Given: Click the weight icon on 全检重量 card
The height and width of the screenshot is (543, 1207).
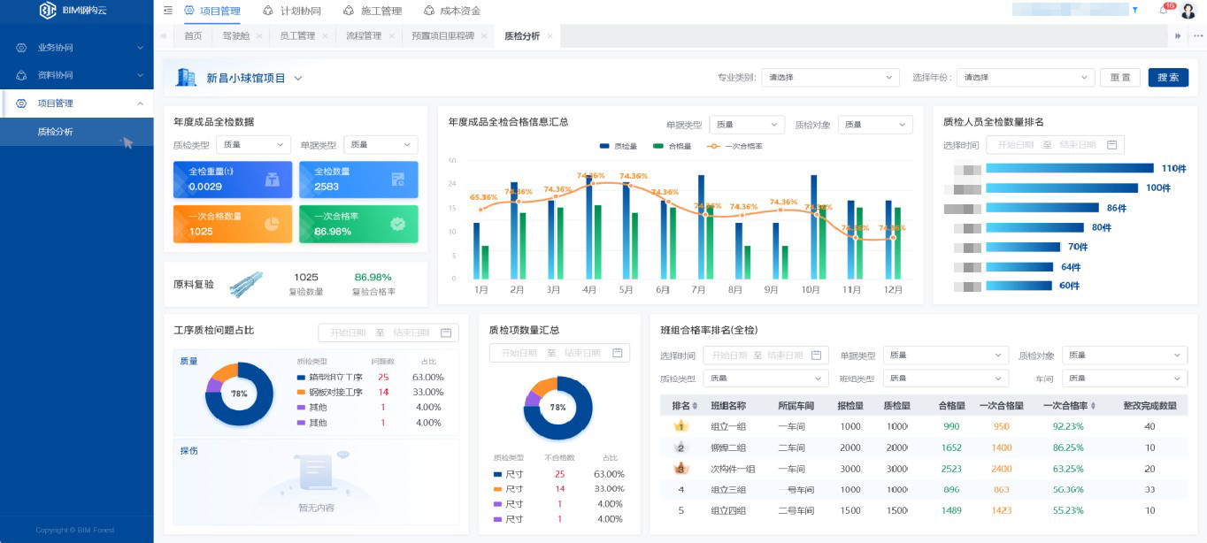Looking at the screenshot, I should click(273, 180).
